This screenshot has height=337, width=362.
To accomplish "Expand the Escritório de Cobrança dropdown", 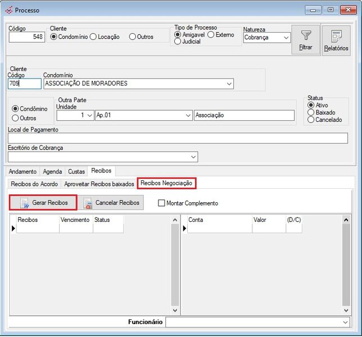I will [193, 157].
